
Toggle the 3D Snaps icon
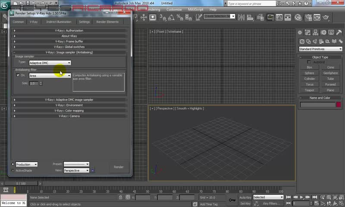(163, 17)
